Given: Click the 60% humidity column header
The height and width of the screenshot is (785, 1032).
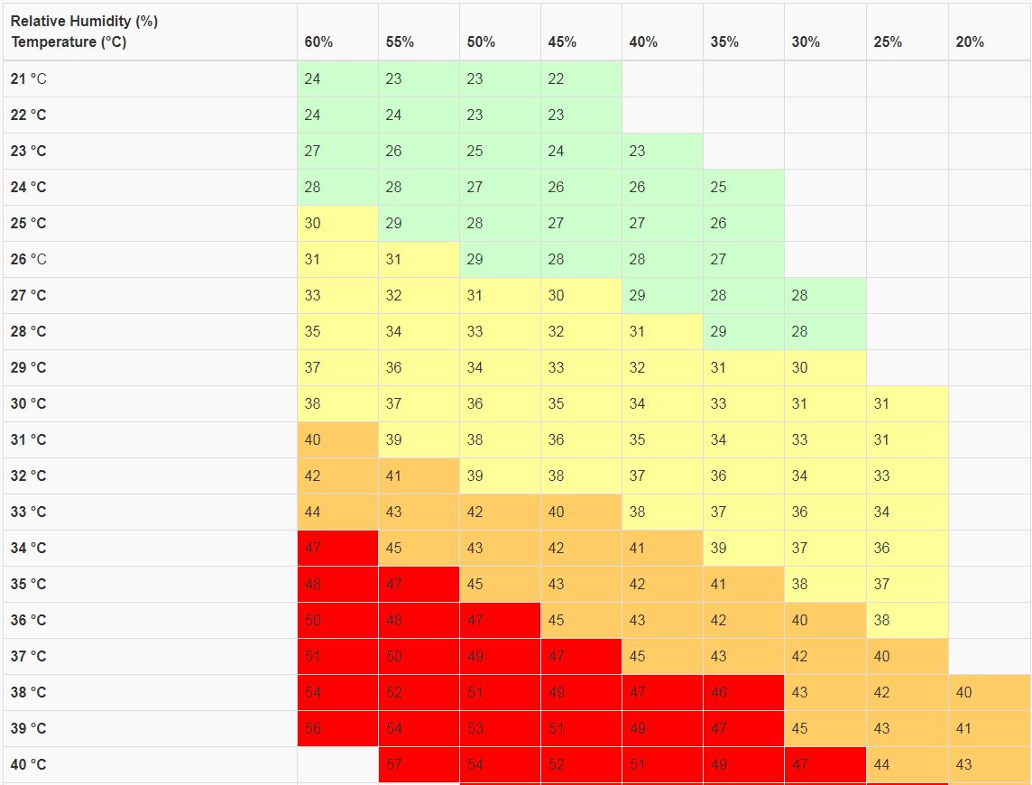Looking at the screenshot, I should pyautogui.click(x=318, y=42).
